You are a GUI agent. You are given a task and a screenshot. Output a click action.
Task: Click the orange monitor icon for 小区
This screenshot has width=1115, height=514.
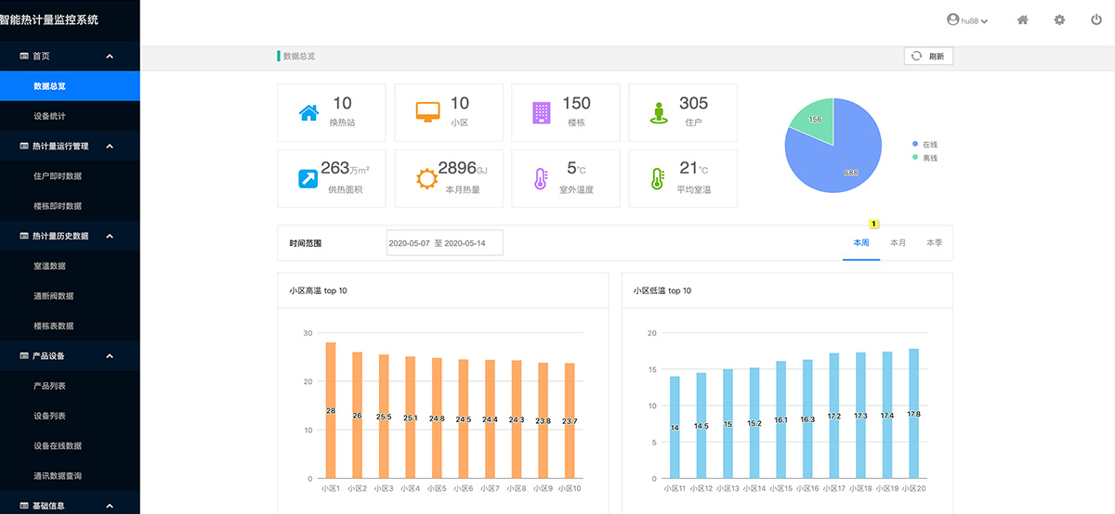[x=426, y=113]
